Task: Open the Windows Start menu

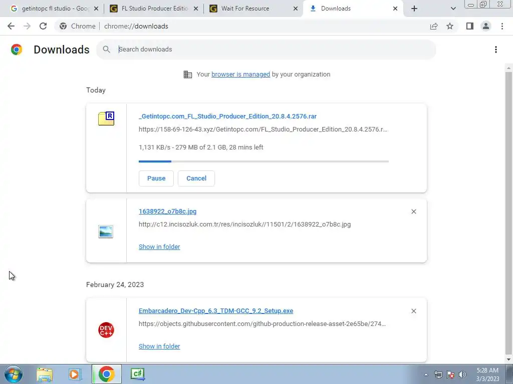Action: click(x=14, y=374)
